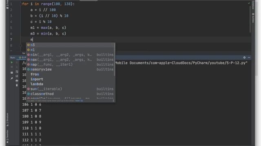Click output row '107 1 0 7'

[32, 110]
